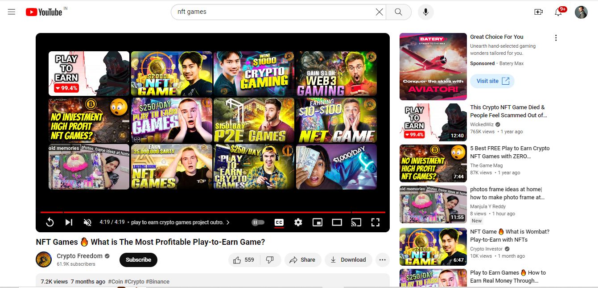Select end screen $1,000/DAY thumbnail

[336, 167]
